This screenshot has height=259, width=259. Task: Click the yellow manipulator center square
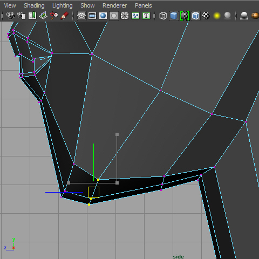(93, 192)
